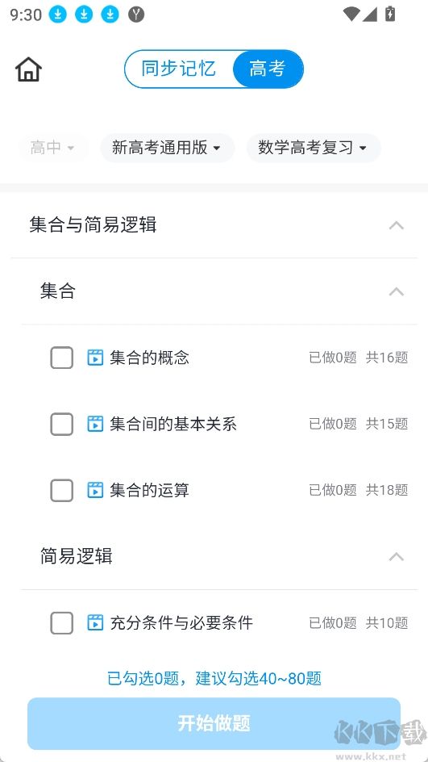The width and height of the screenshot is (428, 762).
Task: Select the 高考 tab
Action: click(x=268, y=69)
